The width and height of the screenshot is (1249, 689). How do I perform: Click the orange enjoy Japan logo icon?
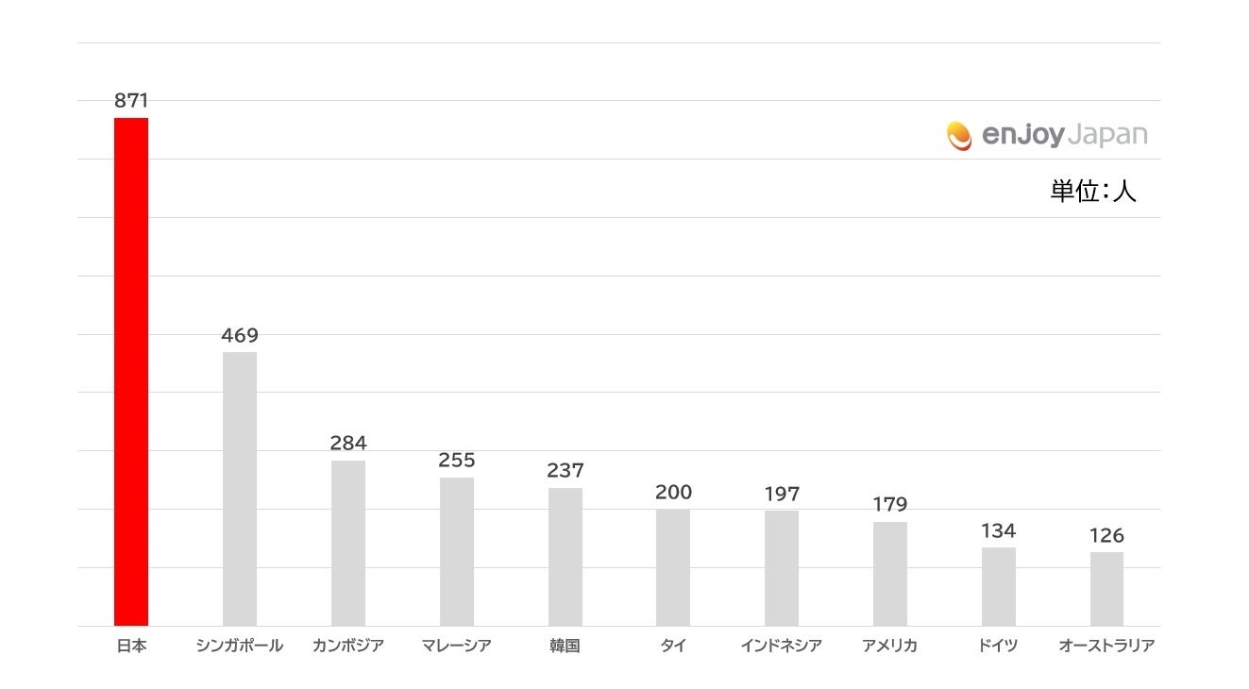click(959, 136)
